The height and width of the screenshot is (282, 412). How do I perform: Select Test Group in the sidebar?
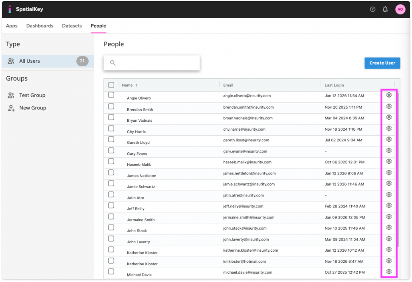(32, 95)
